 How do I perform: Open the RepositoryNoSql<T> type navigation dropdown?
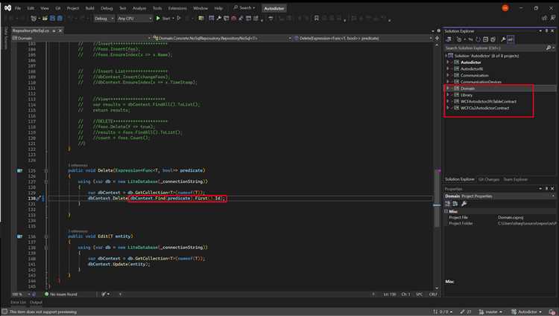tap(222, 38)
